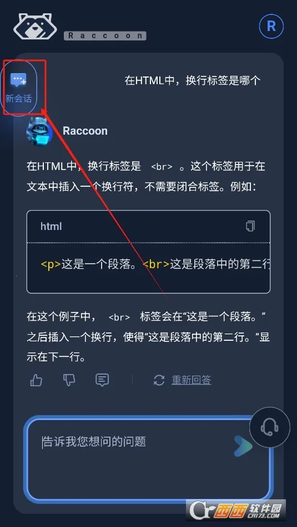Copy the html code block
The image size is (297, 527).
(x=250, y=226)
